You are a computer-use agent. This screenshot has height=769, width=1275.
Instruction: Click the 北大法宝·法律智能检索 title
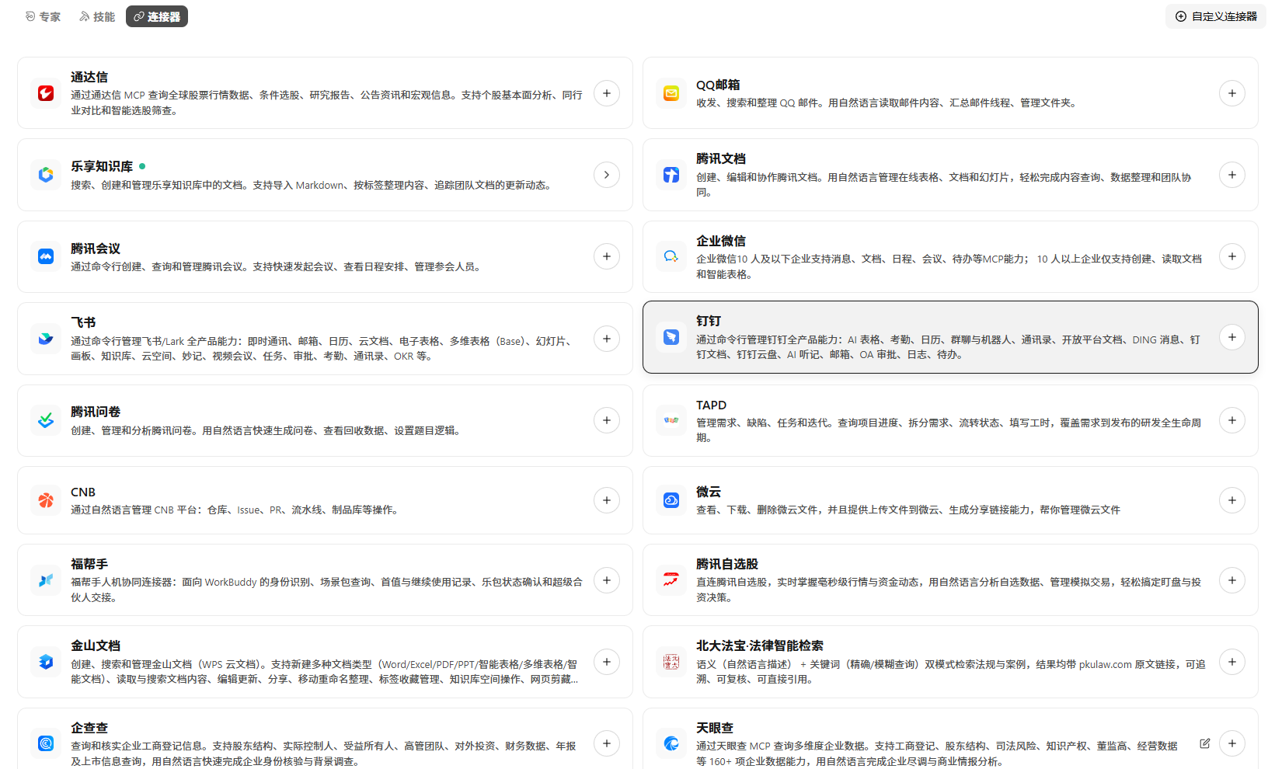[760, 645]
